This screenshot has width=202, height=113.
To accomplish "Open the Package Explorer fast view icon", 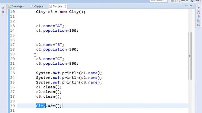I will [x=3, y=12].
